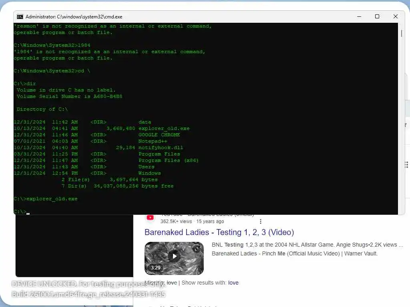This screenshot has width=410, height=307.
Task: Minimize the Administrator cmd.exe window
Action: tap(359, 16)
